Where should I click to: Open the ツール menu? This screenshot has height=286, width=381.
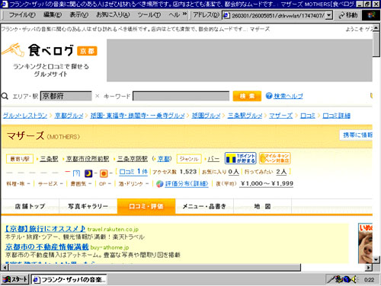149,15
